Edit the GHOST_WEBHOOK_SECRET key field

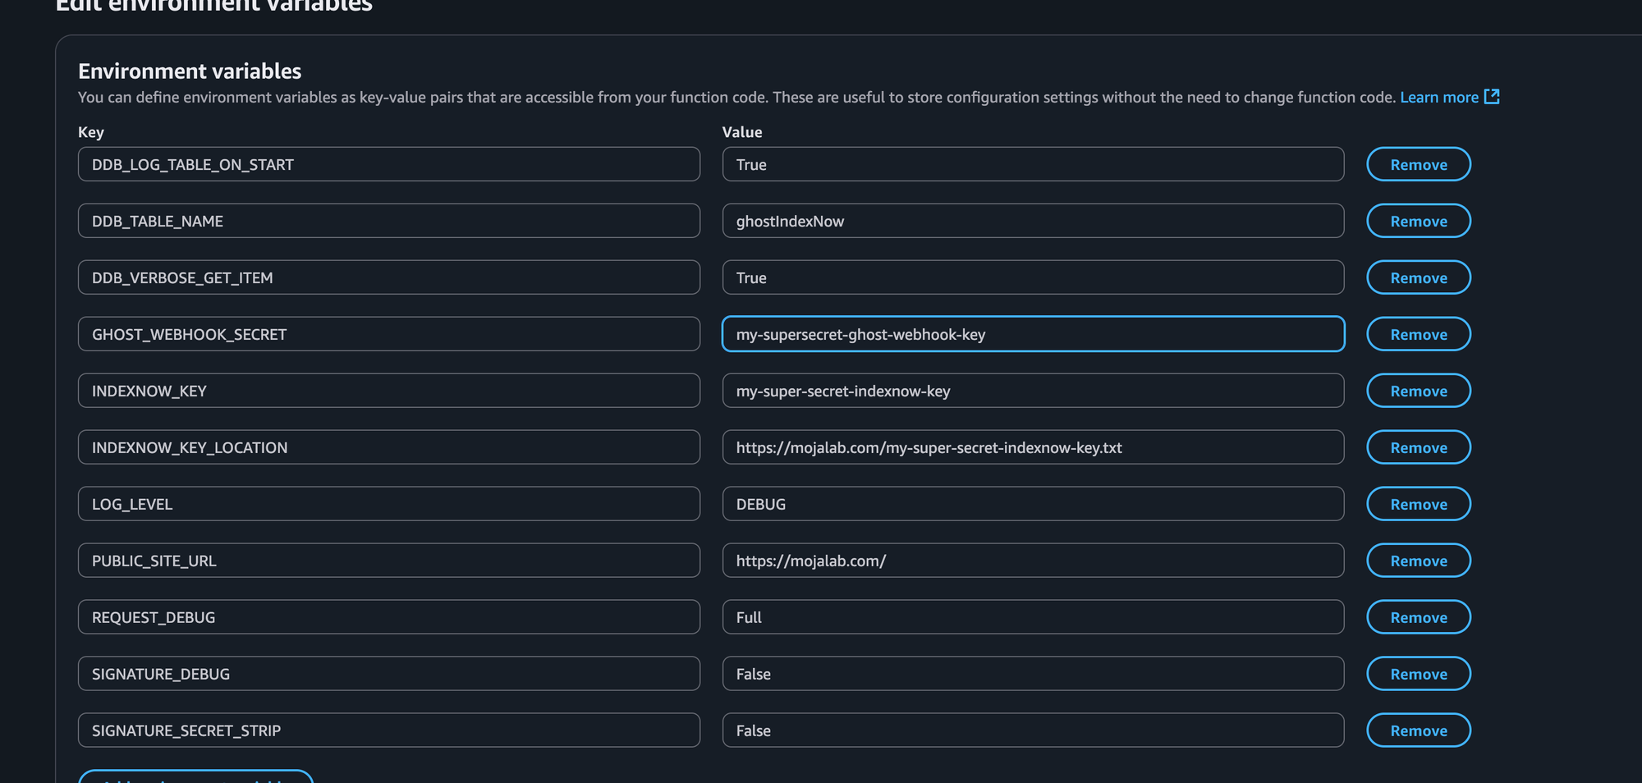(x=389, y=334)
